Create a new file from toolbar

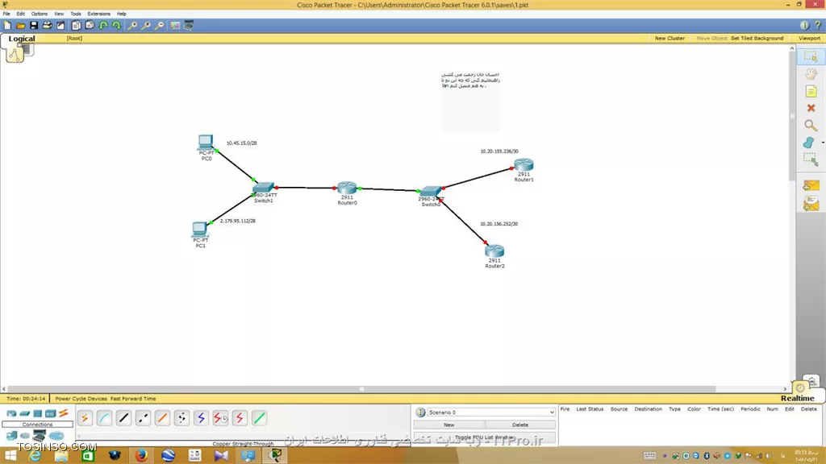[x=7, y=25]
